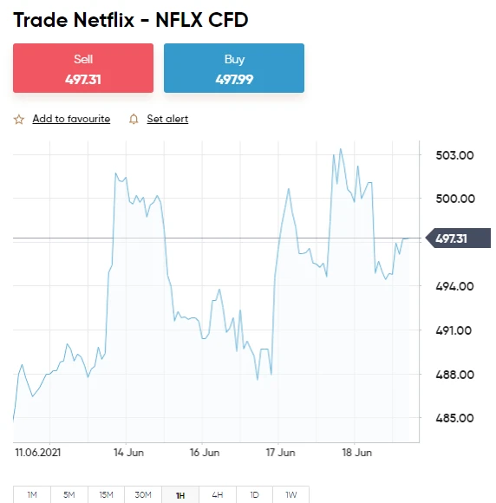496x503 pixels.
Task: Click the 503.00 price axis label
Action: coord(454,155)
